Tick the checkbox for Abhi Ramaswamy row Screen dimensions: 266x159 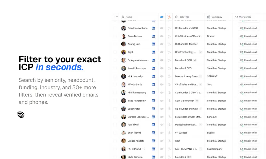(115, 93)
